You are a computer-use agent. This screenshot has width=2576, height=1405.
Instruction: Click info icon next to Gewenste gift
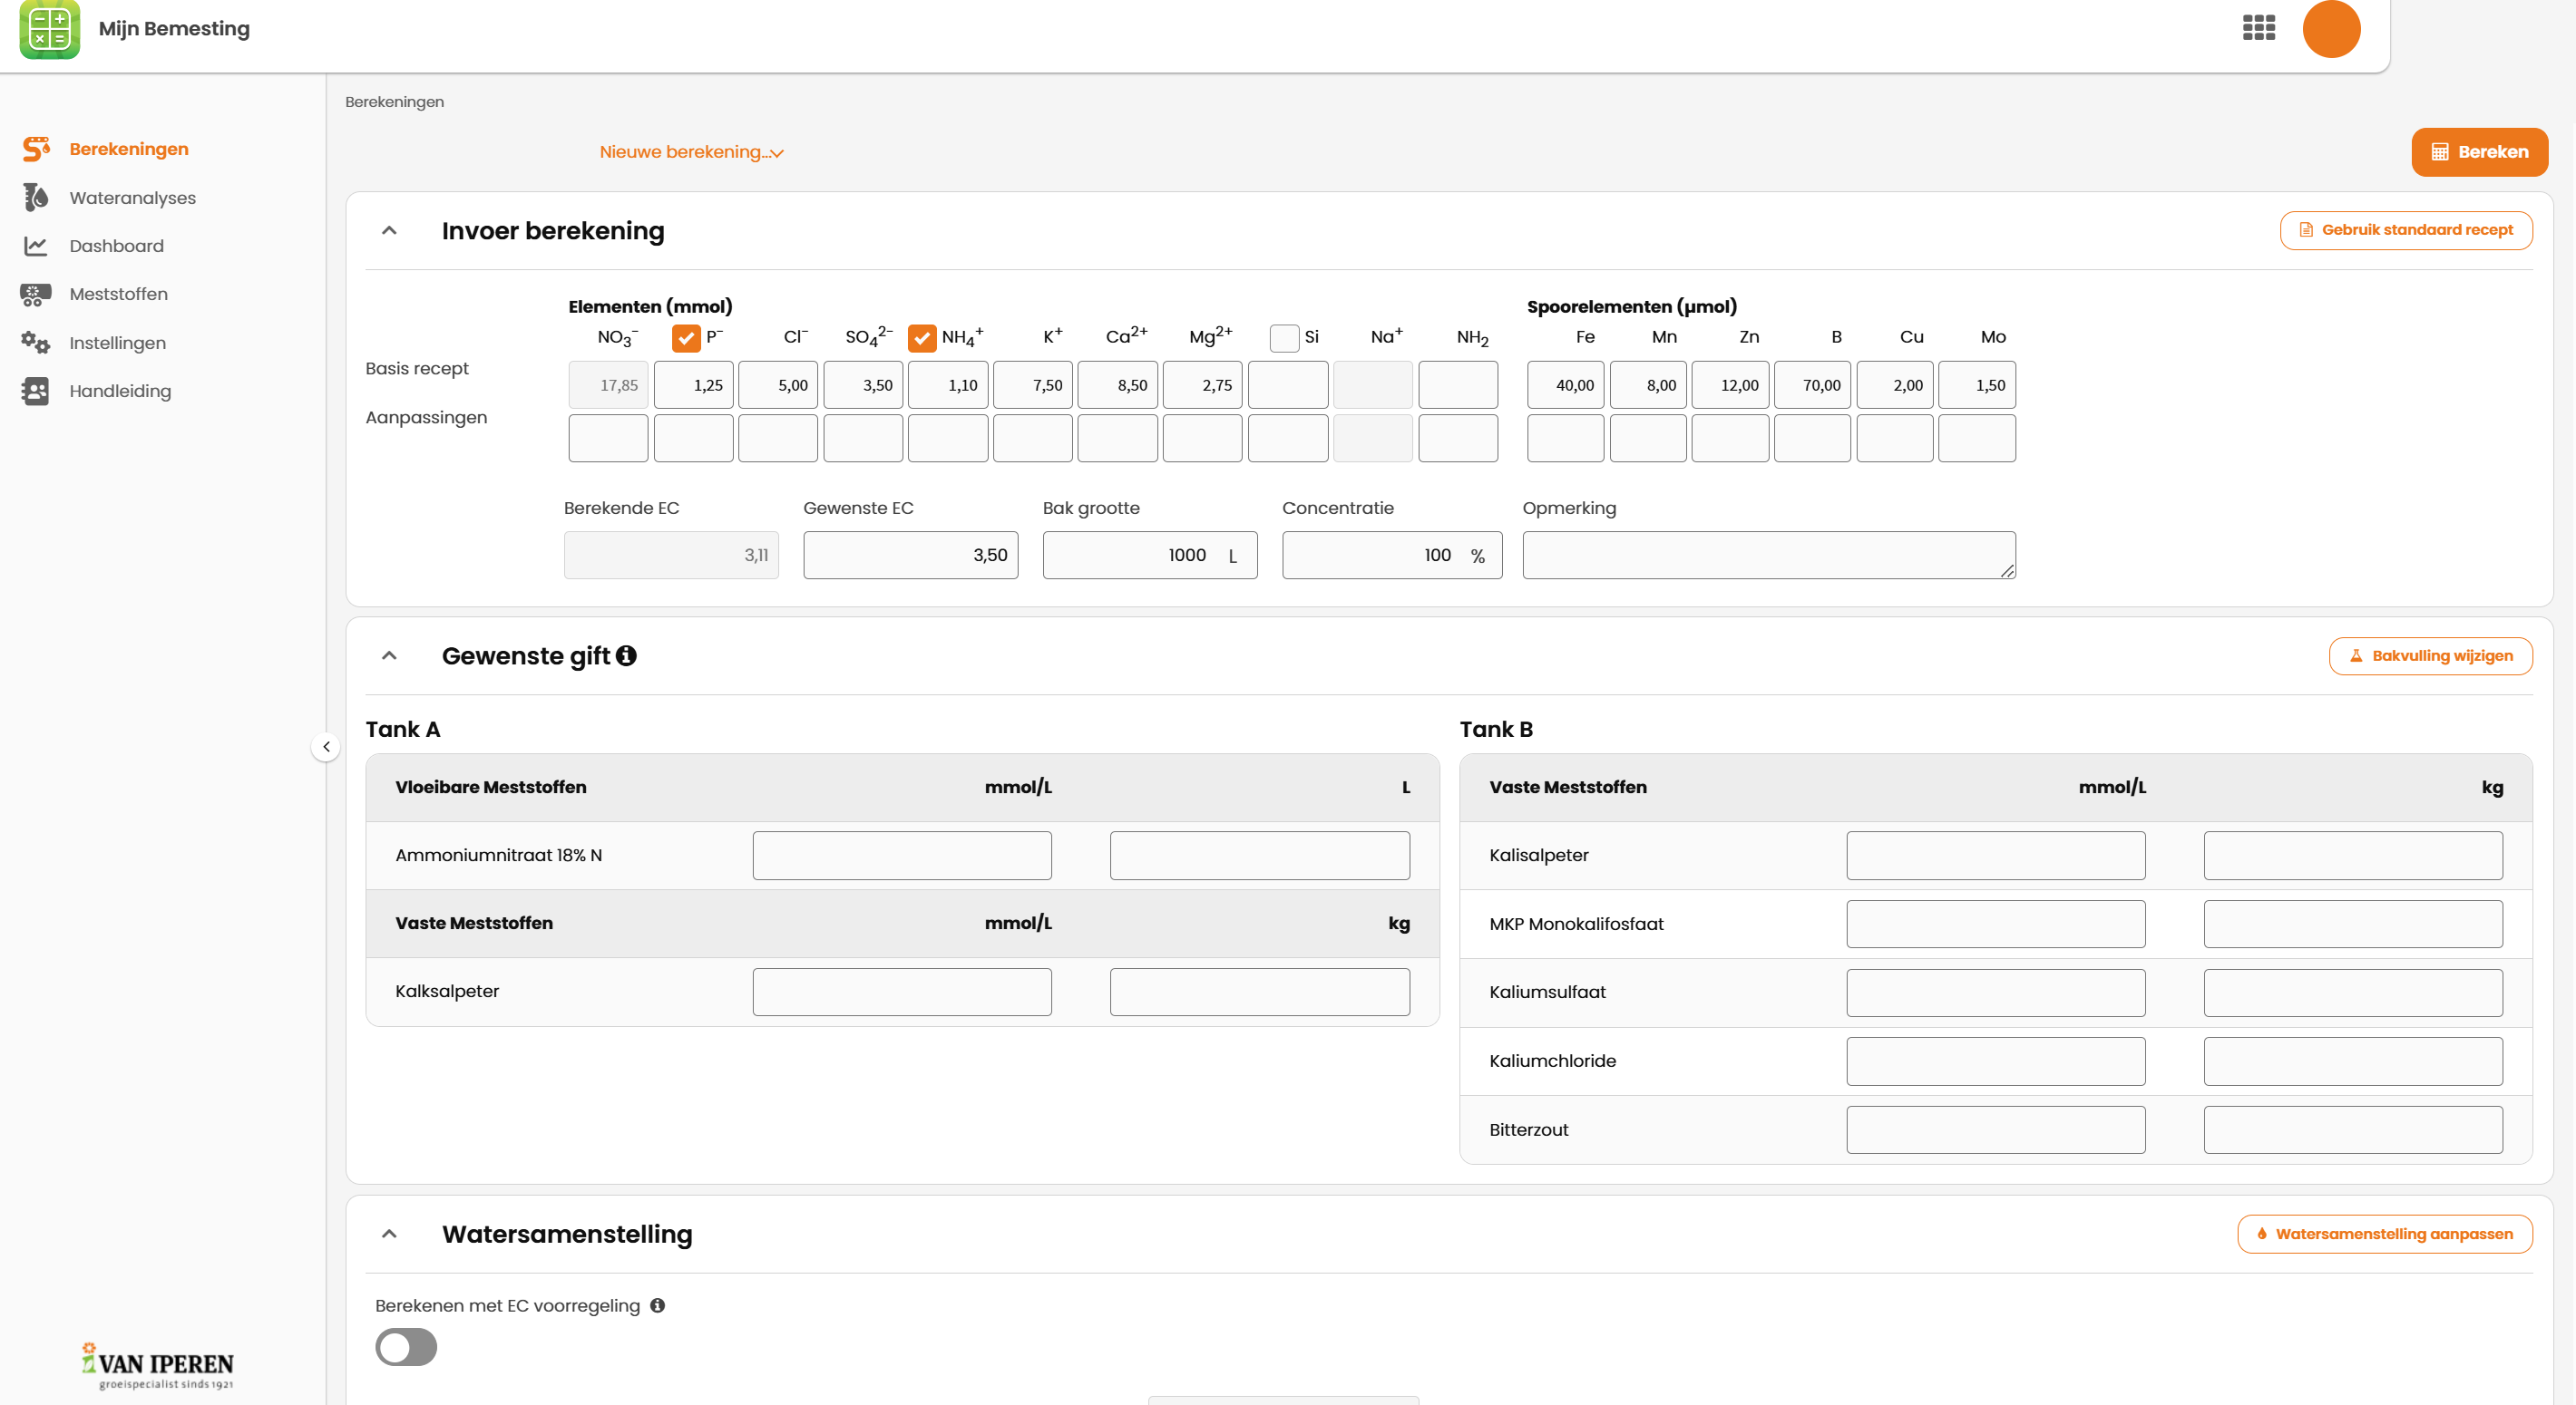pos(626,655)
